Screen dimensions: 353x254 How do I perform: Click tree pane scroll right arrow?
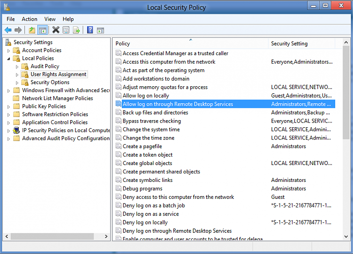coord(106,237)
